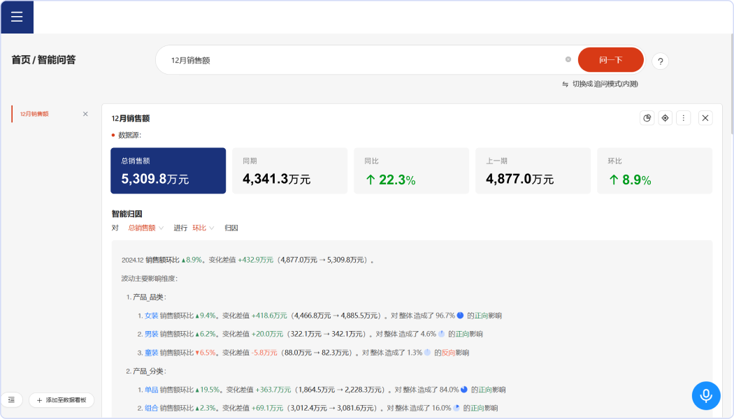Switch to 追问模式 follow-up mode
The height and width of the screenshot is (419, 734).
coord(600,84)
